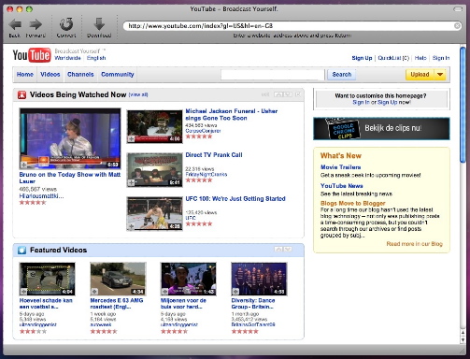
Task: Open Direct TV Prank Call title link
Action: tap(214, 155)
